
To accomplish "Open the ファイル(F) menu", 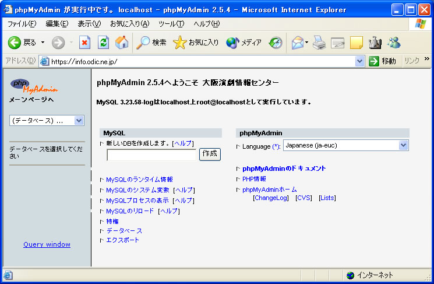I will click(22, 24).
